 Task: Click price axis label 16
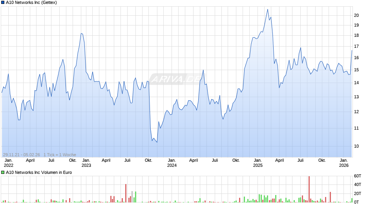point(356,58)
